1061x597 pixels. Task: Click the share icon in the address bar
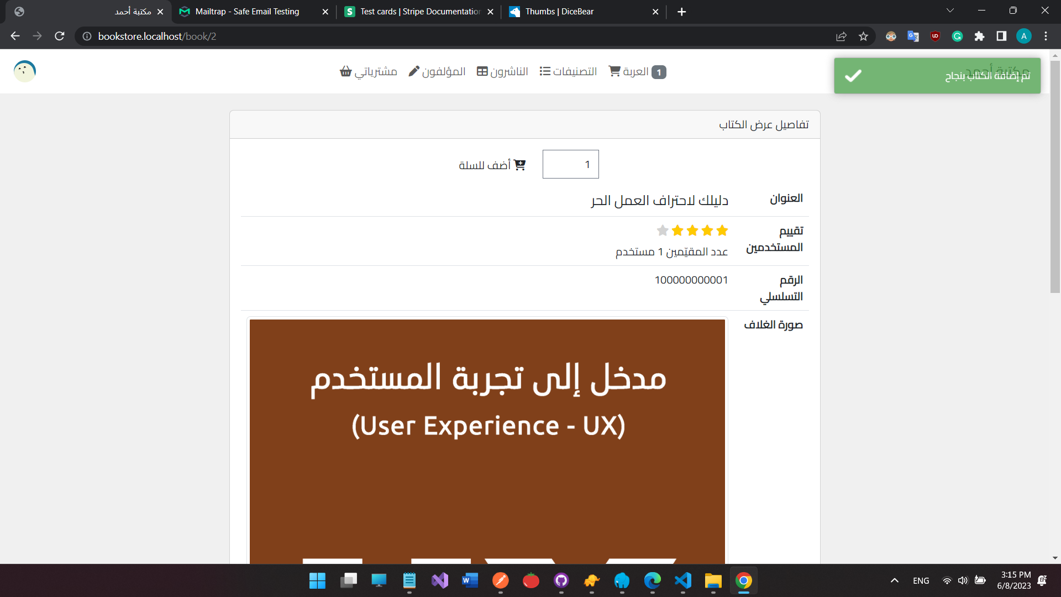(x=841, y=36)
